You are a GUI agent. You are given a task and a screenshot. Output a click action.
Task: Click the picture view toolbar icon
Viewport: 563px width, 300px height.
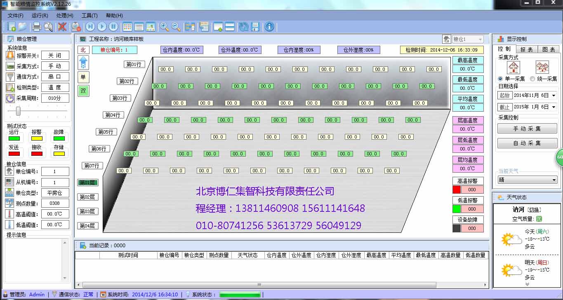click(151, 27)
